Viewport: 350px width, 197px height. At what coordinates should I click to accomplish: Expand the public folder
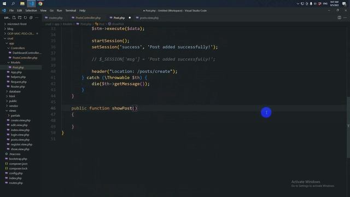(x=13, y=101)
